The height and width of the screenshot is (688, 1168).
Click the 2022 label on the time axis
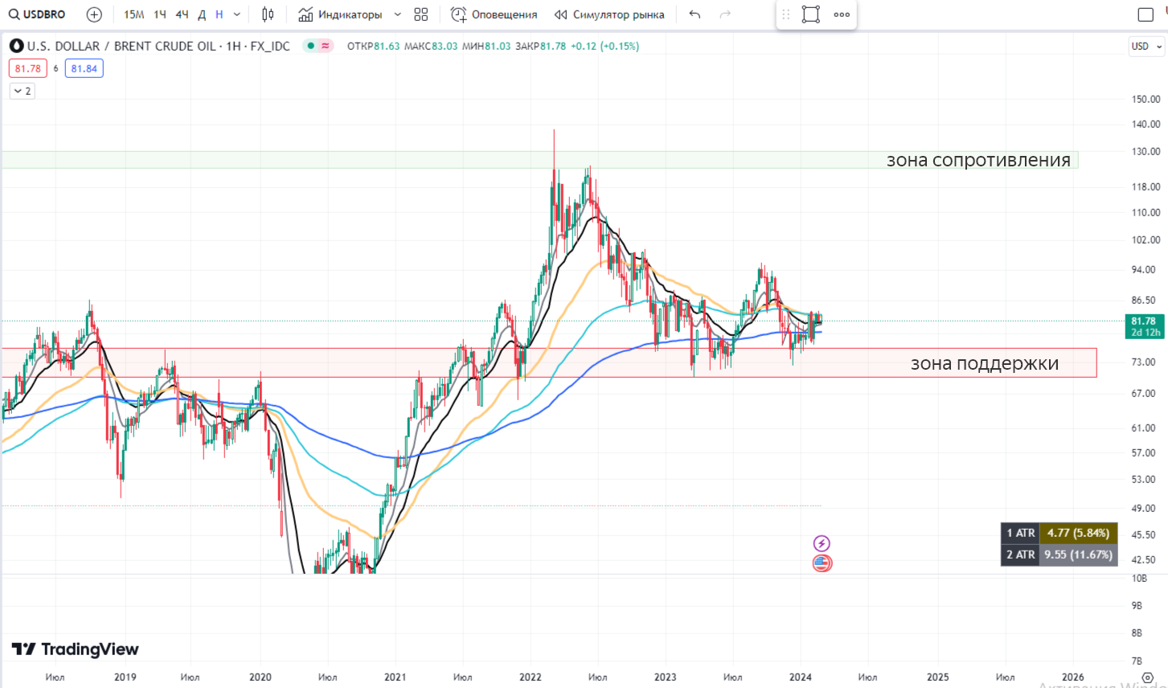[x=530, y=677]
